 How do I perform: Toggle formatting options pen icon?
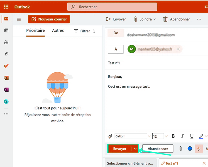tap(199, 149)
